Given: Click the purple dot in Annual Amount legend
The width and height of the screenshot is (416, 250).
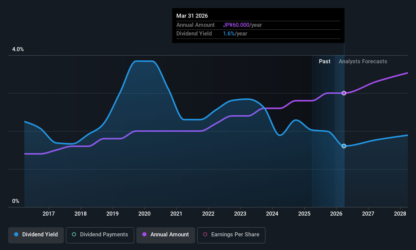Looking at the screenshot, I should 144,234.
